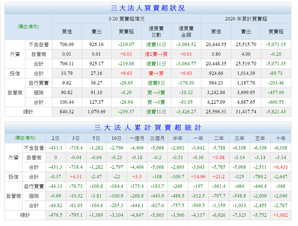Select the 90.82 hedging buy value
298x226 pixels.
(67, 93)
